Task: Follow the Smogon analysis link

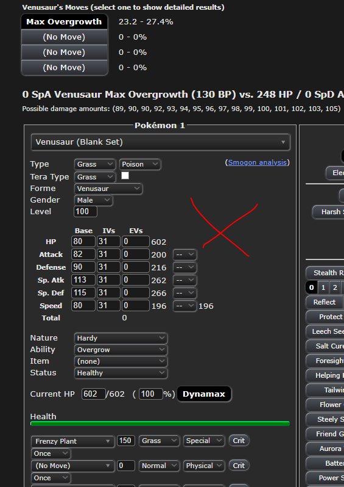Action: click(257, 162)
